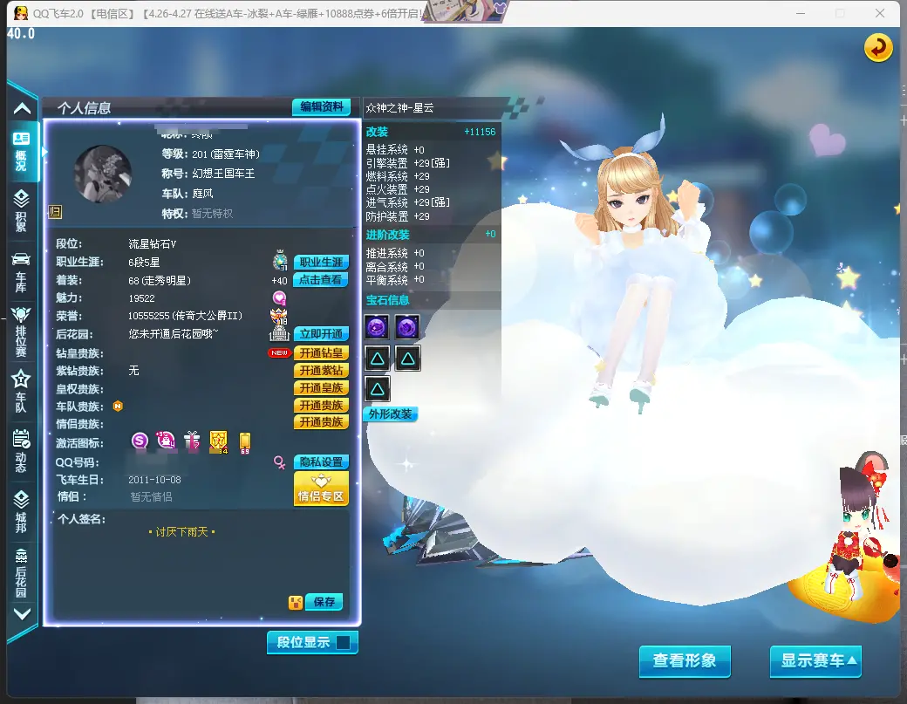Click the 保存 save button

click(324, 602)
